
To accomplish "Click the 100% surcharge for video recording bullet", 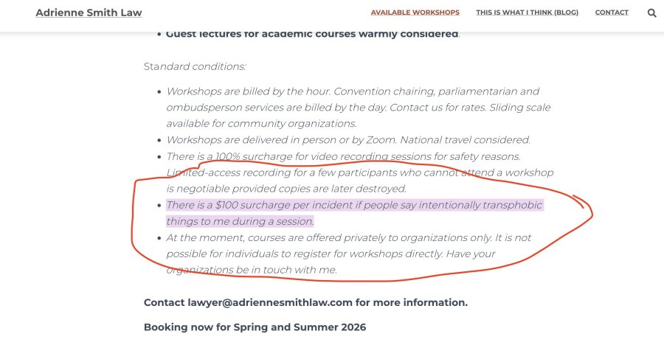I will (x=360, y=172).
